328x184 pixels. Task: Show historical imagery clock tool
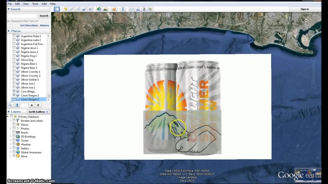pos(99,9)
